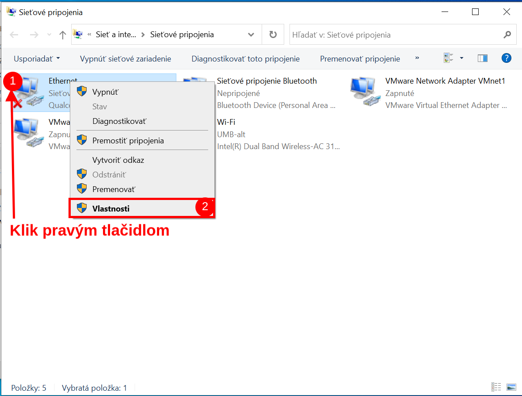This screenshot has width=522, height=396.
Task: Choose 'Premostiť pripojenia' in context menu
Action: click(142, 141)
